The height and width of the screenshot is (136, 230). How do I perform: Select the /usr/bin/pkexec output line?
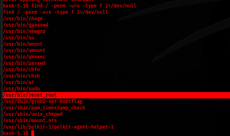[x=24, y=57]
